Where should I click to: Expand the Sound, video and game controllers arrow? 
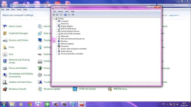[x=56, y=49]
